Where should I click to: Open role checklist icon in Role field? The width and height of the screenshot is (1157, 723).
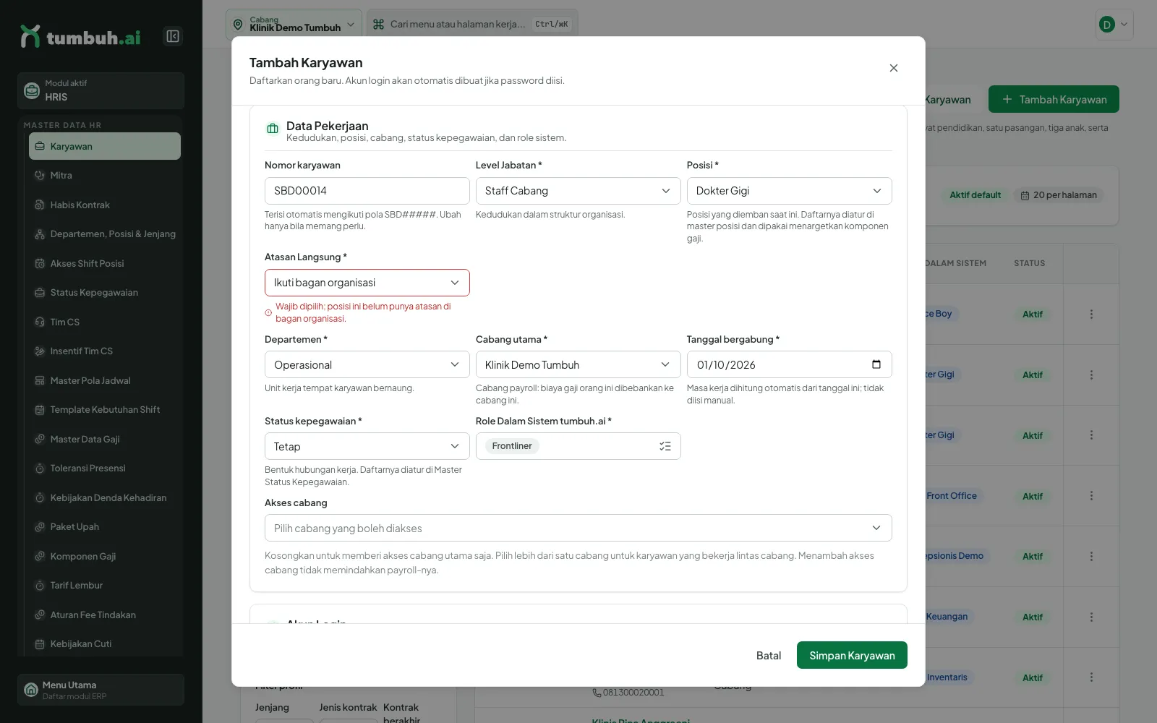[665, 446]
